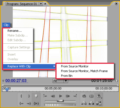Click time ruler at 00:10:00:00
The width and height of the screenshot is (120, 108).
[x=104, y=89]
